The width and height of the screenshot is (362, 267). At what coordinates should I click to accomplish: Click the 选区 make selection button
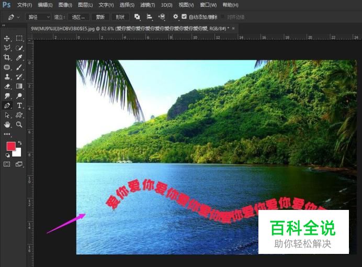click(x=78, y=17)
